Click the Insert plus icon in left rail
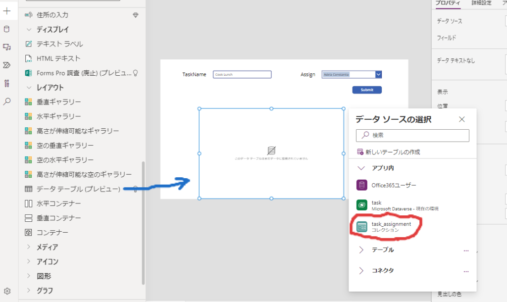The image size is (507, 302). [x=7, y=11]
